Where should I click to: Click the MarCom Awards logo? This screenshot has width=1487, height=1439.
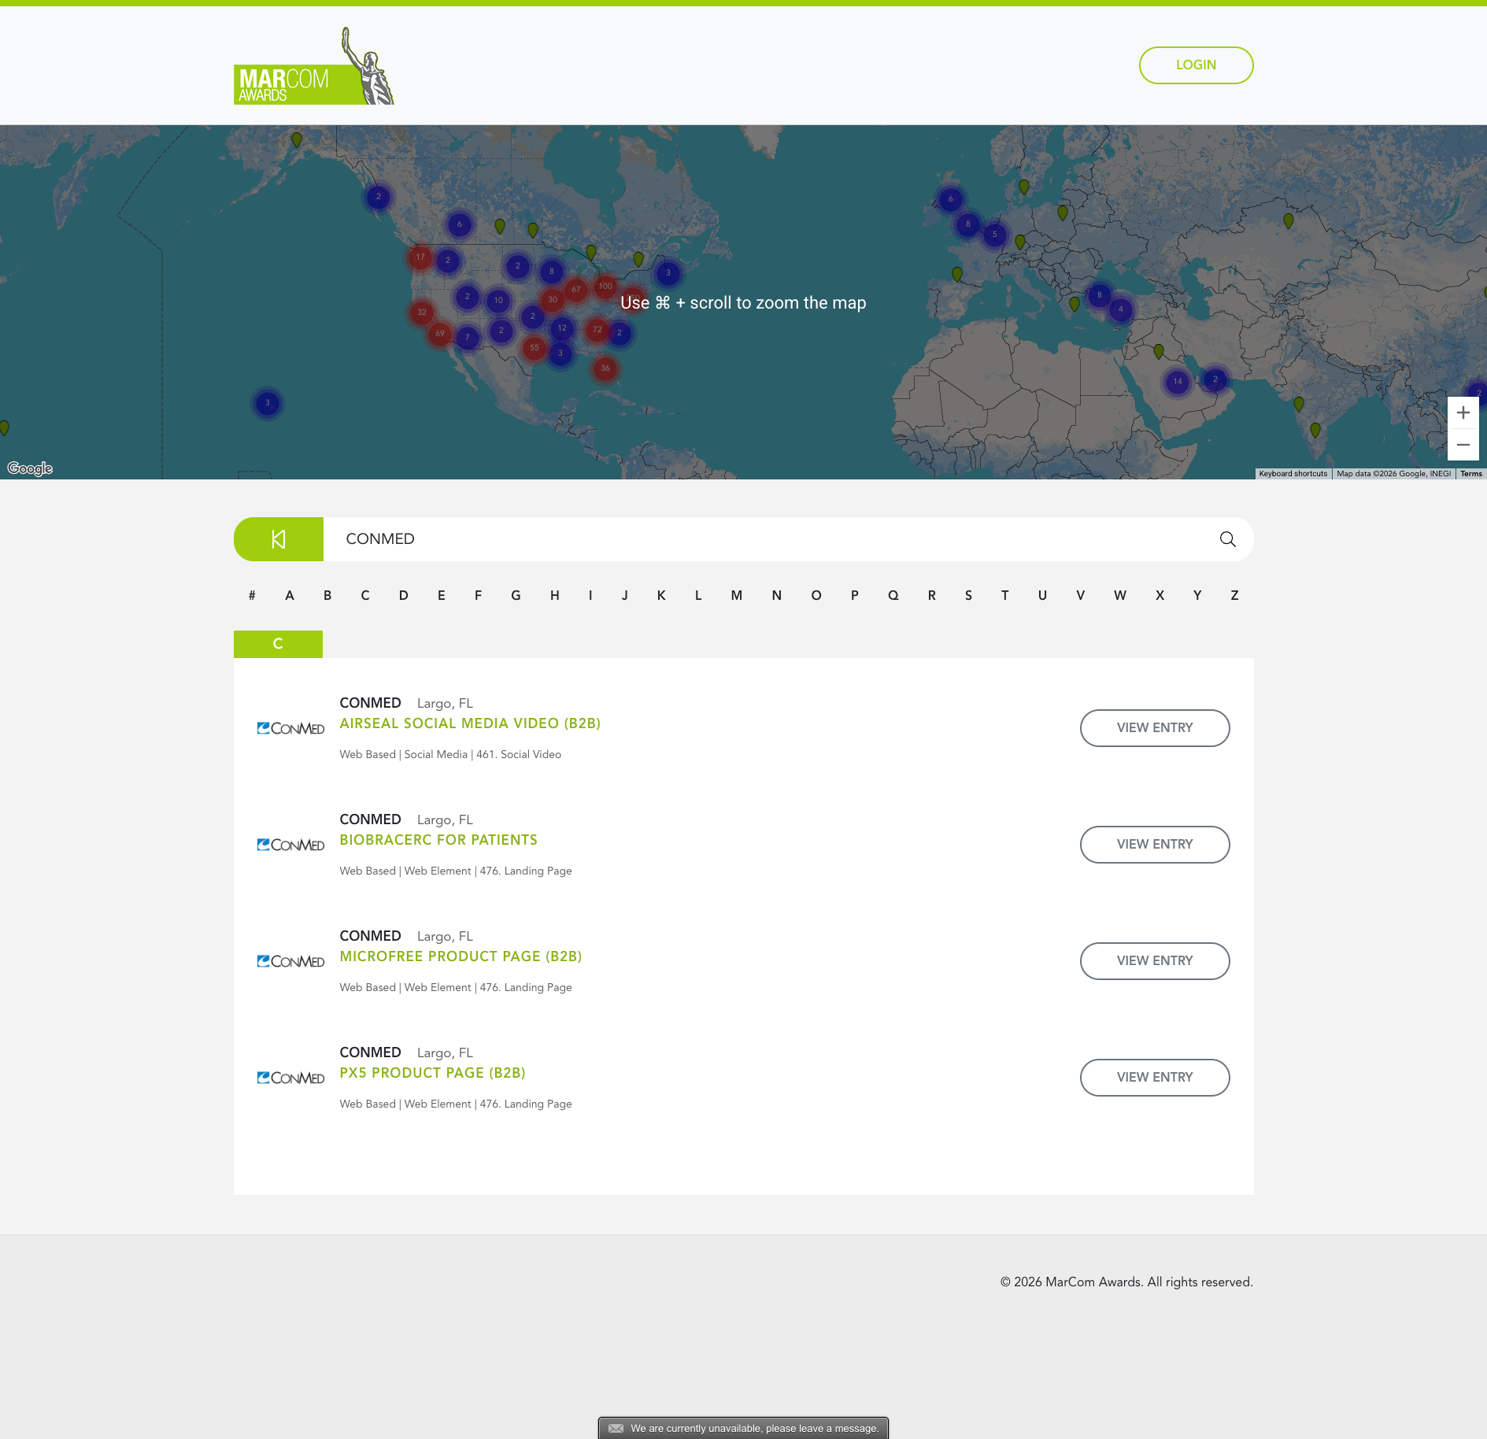[313, 66]
